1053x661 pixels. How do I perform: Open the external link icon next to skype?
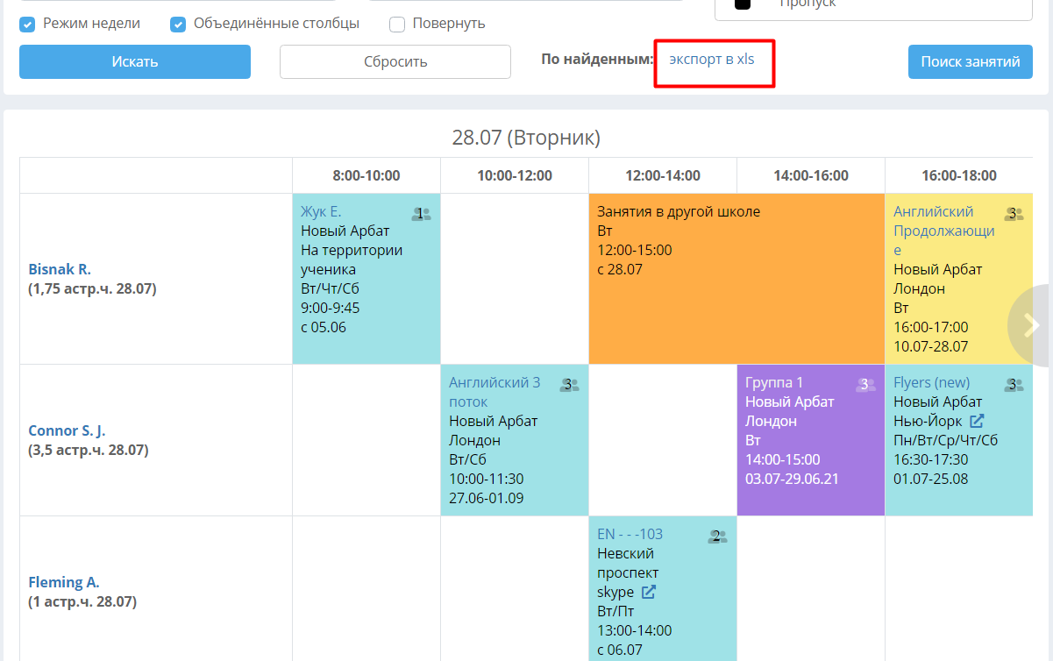point(649,593)
